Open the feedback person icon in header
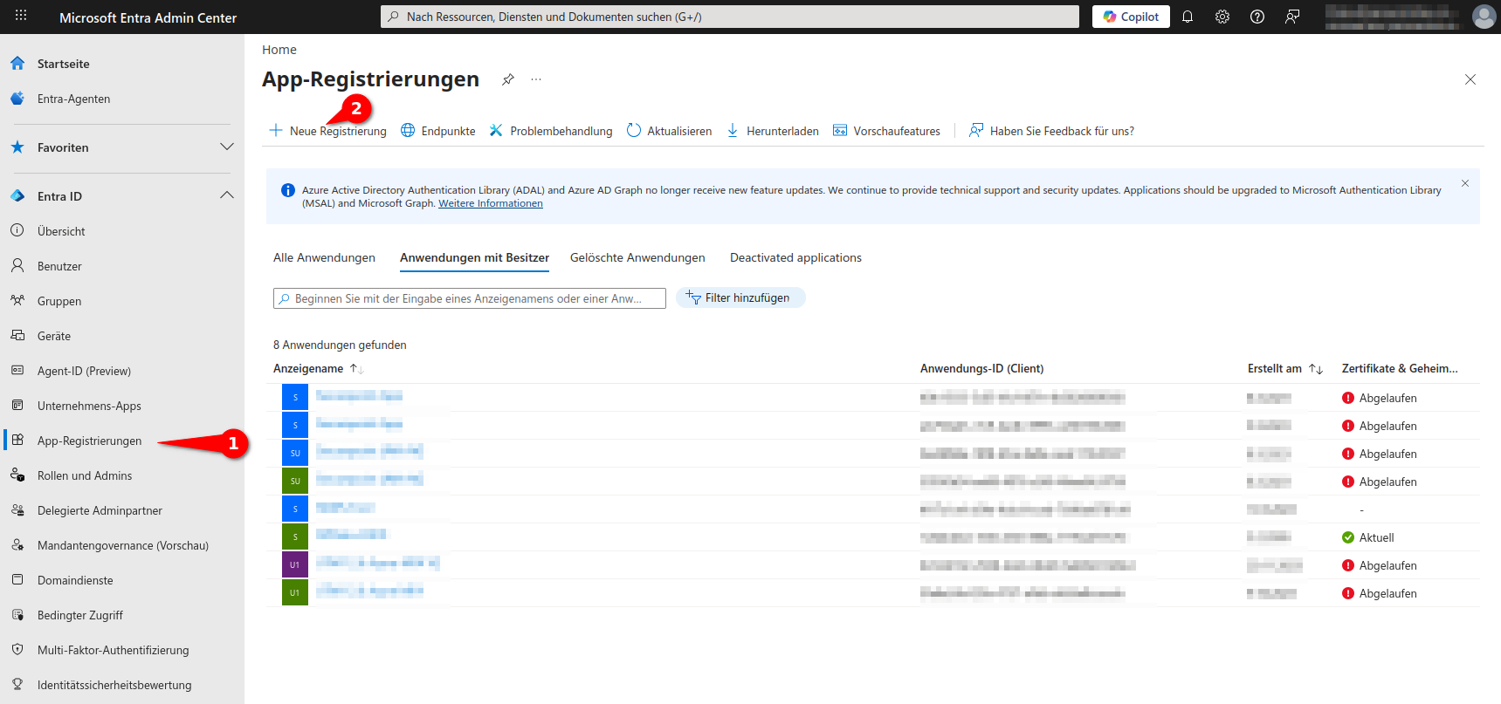The width and height of the screenshot is (1501, 704). tap(1292, 17)
